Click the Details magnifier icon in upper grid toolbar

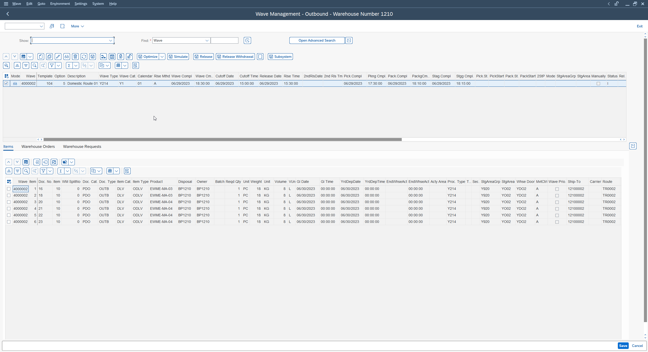pyautogui.click(x=6, y=65)
